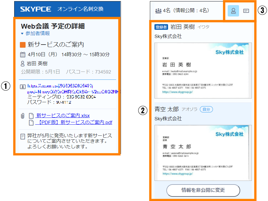Click the meeting card icon beside the URL
Screen dimensions: 268x201
[23, 87]
